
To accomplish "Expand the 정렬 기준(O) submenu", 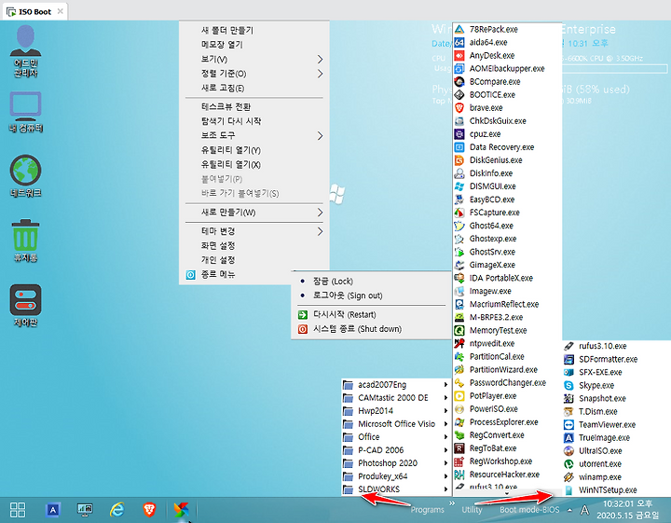I will [x=254, y=74].
